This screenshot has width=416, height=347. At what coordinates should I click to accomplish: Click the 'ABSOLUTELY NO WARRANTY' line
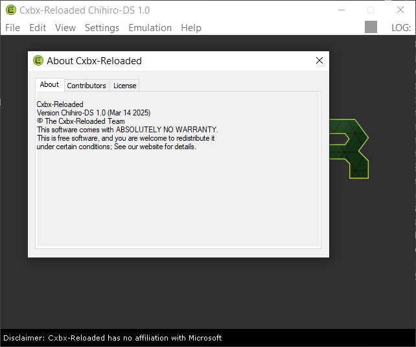click(x=128, y=130)
